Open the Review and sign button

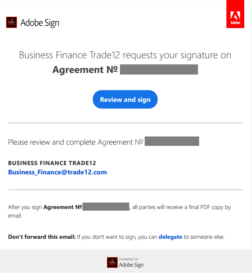[125, 99]
